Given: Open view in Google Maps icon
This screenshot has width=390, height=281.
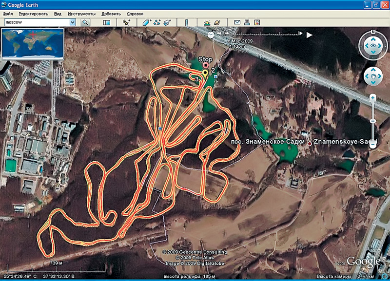Looking at the screenshot, I should coord(257,22).
